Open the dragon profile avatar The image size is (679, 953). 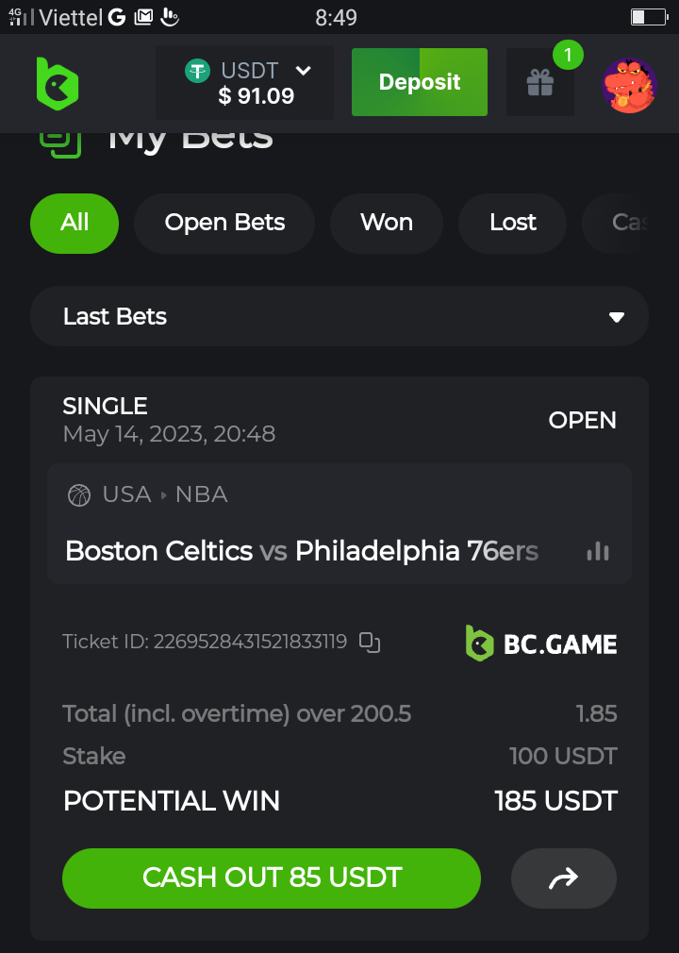629,85
